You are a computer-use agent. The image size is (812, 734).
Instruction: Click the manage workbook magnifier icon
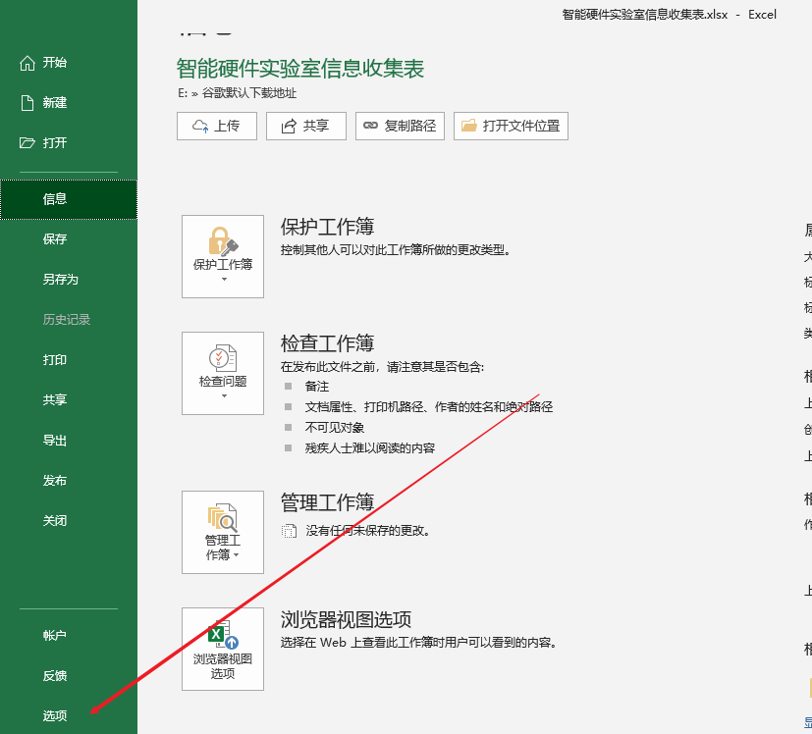[223, 518]
